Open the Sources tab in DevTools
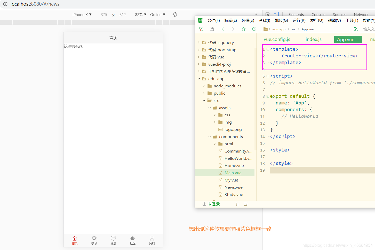The height and width of the screenshot is (250, 375). [339, 14]
